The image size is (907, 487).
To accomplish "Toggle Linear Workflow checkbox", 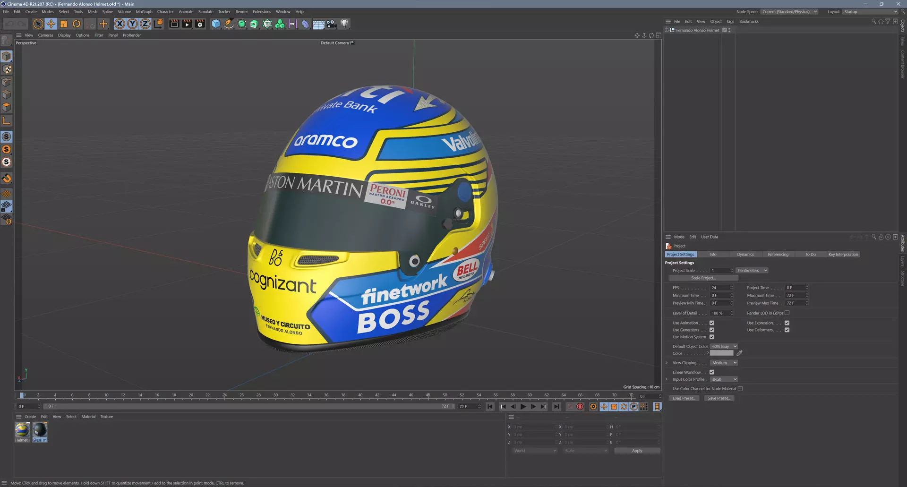I will [712, 372].
